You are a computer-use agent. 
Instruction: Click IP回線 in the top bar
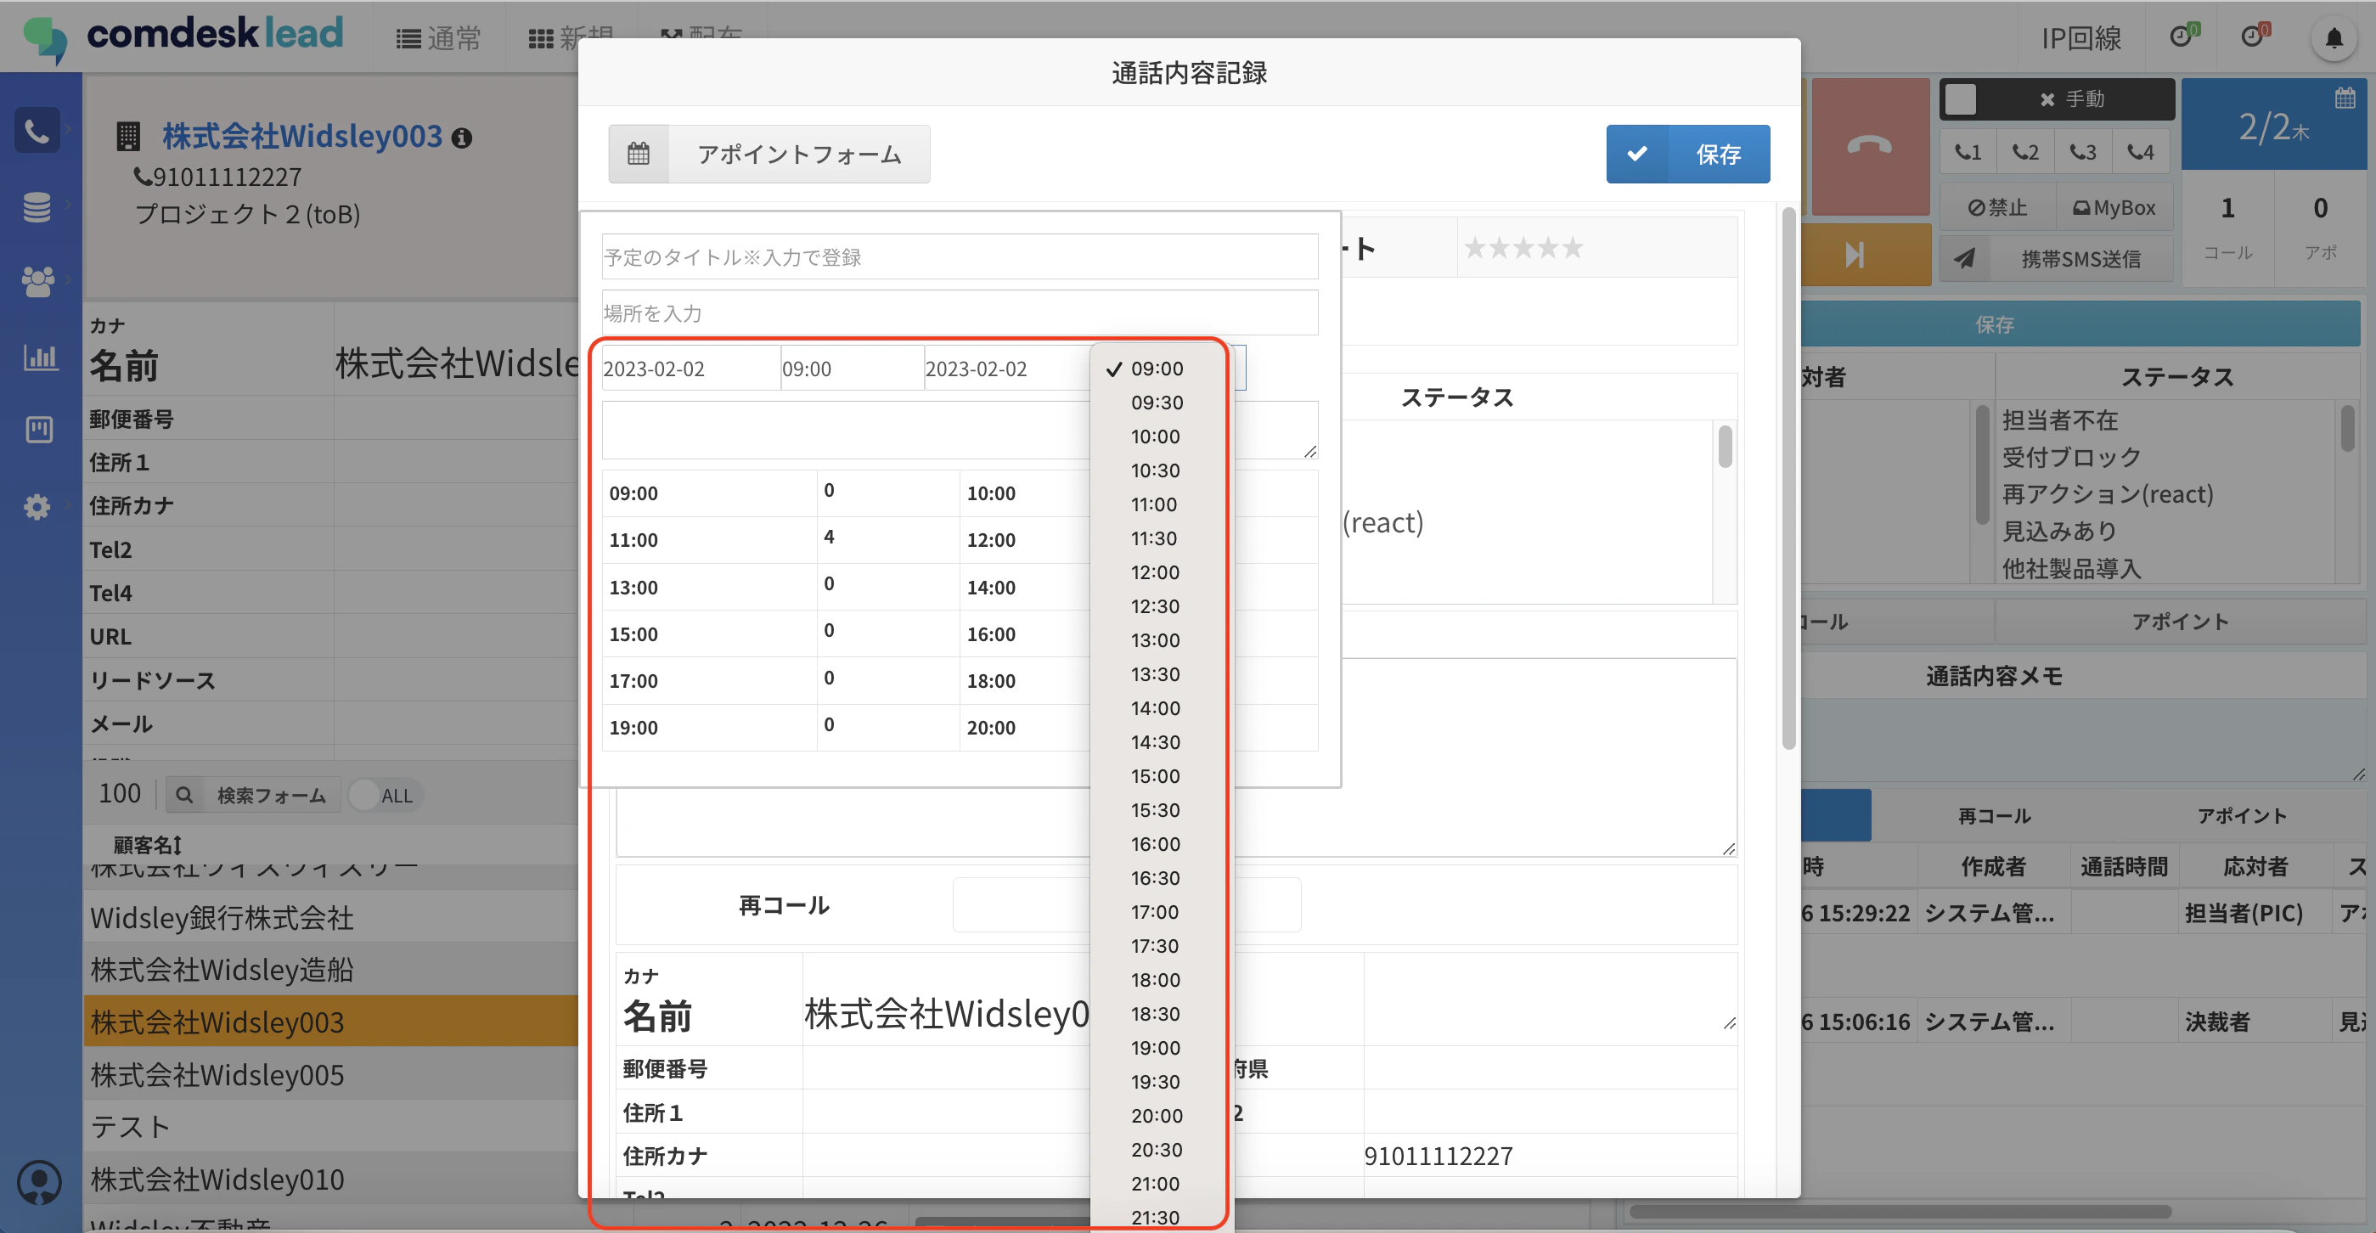click(x=2080, y=39)
